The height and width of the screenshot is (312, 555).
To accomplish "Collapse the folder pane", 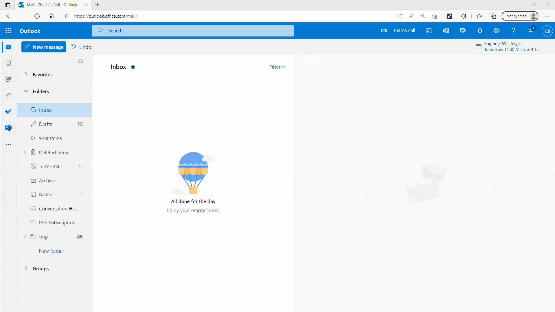I will (80, 61).
